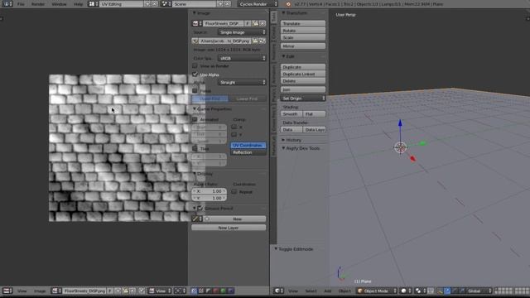Unlink the FloorStreets DISP image datablock
Screen dimensions: 530x298
pos(263,23)
